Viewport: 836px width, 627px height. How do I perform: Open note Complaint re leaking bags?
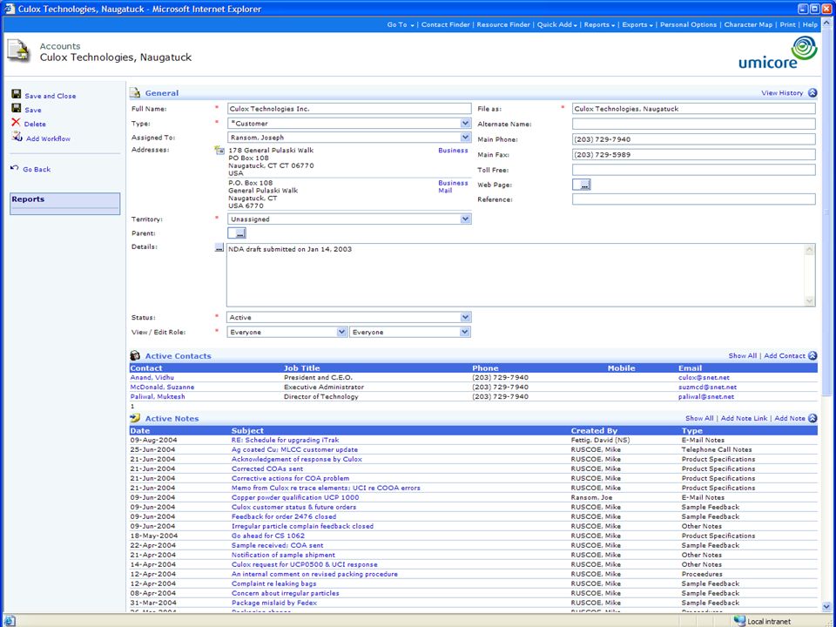coord(274,583)
